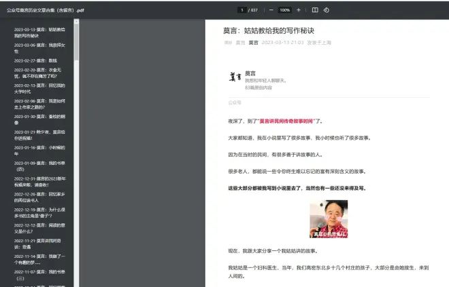Click the photo of man in red shirt
This screenshot has height=287, width=449.
coord(329,218)
